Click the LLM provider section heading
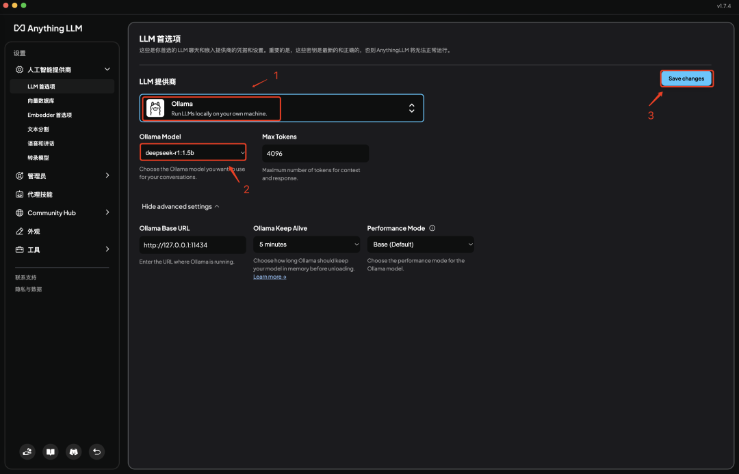This screenshot has height=474, width=739. click(157, 82)
